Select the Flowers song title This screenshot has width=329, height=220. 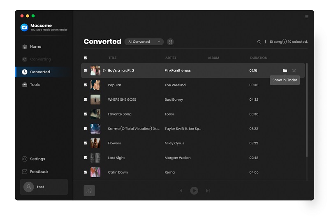pyautogui.click(x=114, y=143)
